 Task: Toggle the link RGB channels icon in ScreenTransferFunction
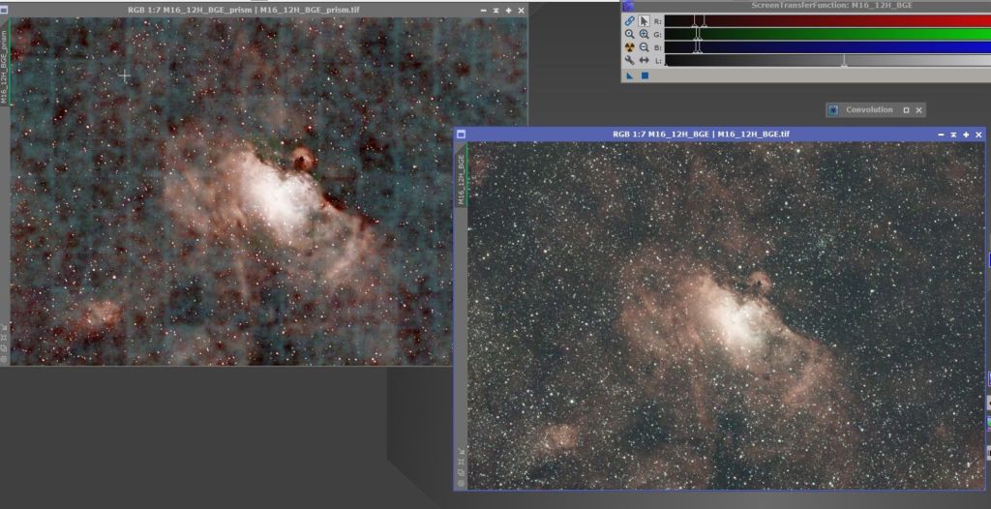tap(629, 21)
